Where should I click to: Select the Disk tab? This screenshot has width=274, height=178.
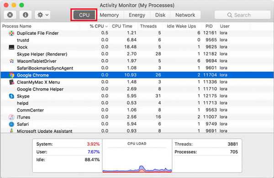pyautogui.click(x=160, y=15)
